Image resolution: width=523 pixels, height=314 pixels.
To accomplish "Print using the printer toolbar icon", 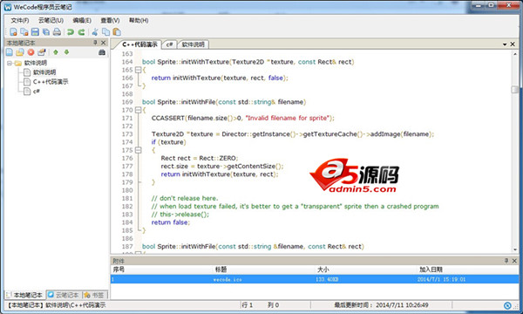I will click(x=57, y=32).
